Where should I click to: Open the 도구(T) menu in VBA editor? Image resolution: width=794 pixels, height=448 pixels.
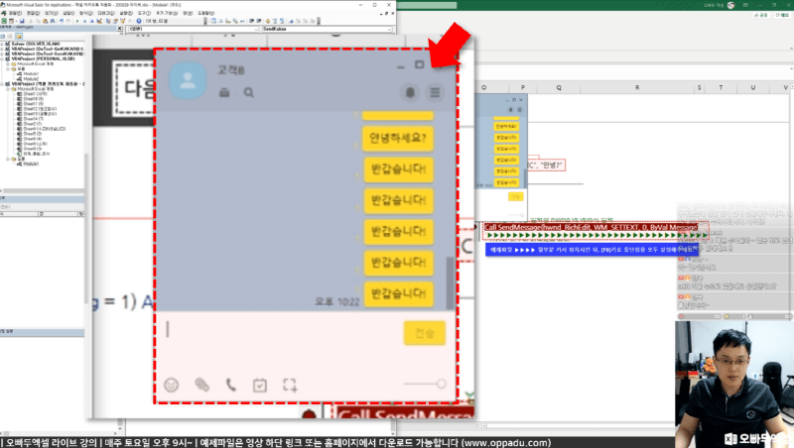(144, 13)
